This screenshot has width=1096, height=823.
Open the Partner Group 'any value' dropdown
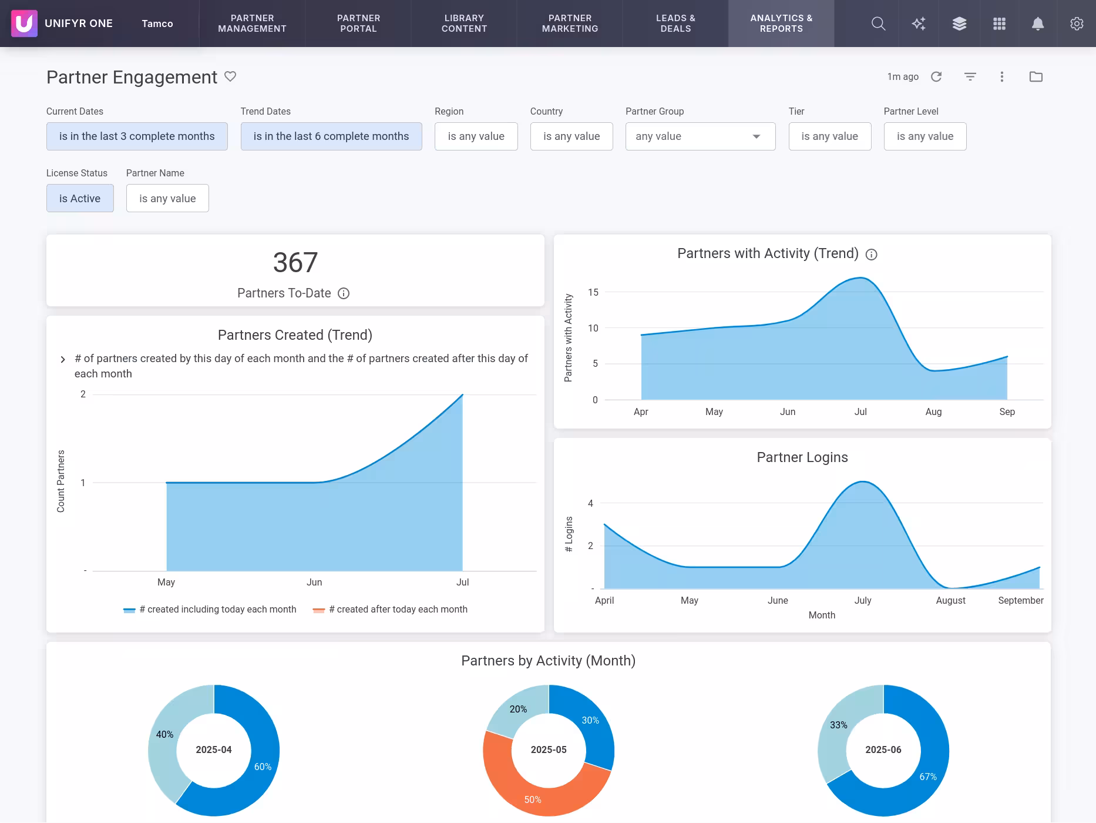coord(699,136)
